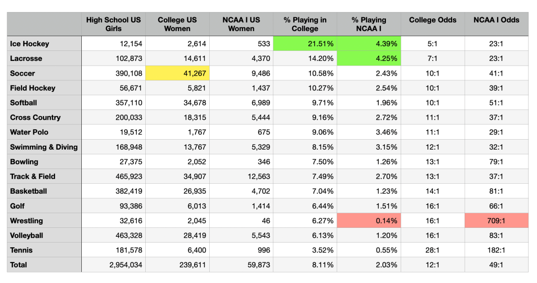The image size is (537, 283).
Task: Select the red 0.14% Wrestling cell
Action: point(369,221)
